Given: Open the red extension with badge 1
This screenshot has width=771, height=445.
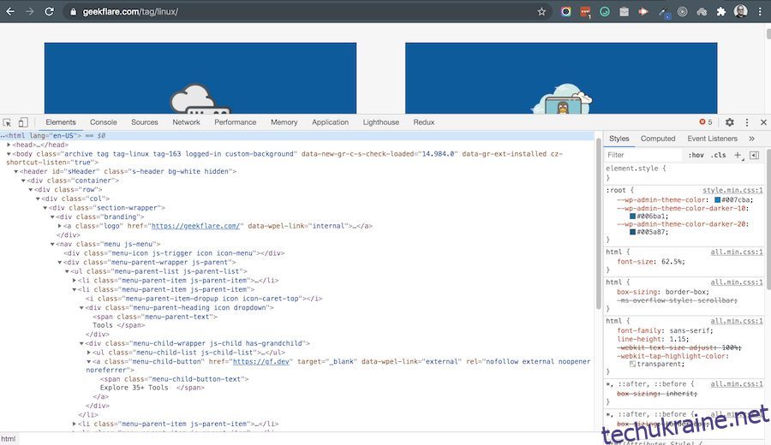Looking at the screenshot, I should pyautogui.click(x=585, y=12).
